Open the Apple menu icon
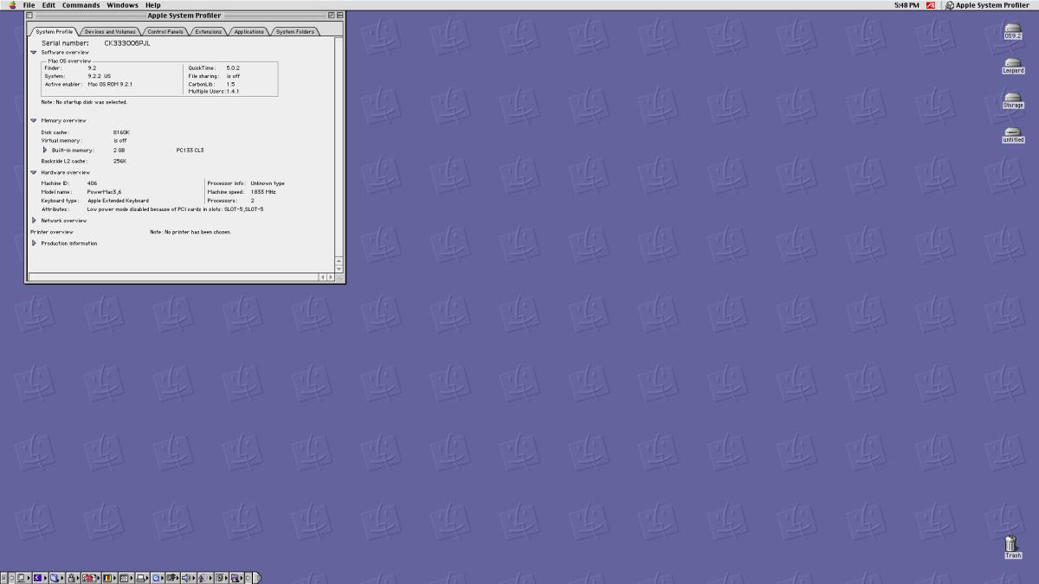Viewport: 1039px width, 584px height. [11, 5]
